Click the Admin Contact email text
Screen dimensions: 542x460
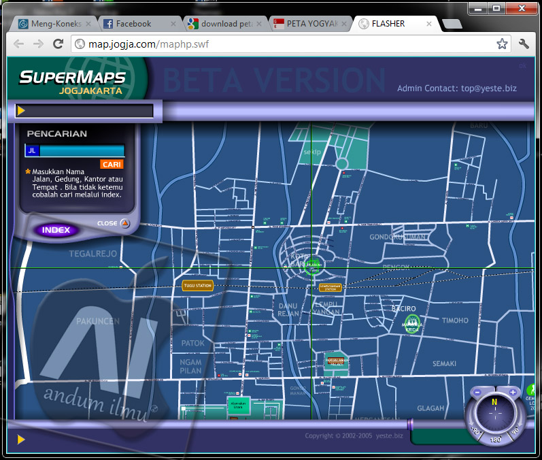tap(456, 88)
